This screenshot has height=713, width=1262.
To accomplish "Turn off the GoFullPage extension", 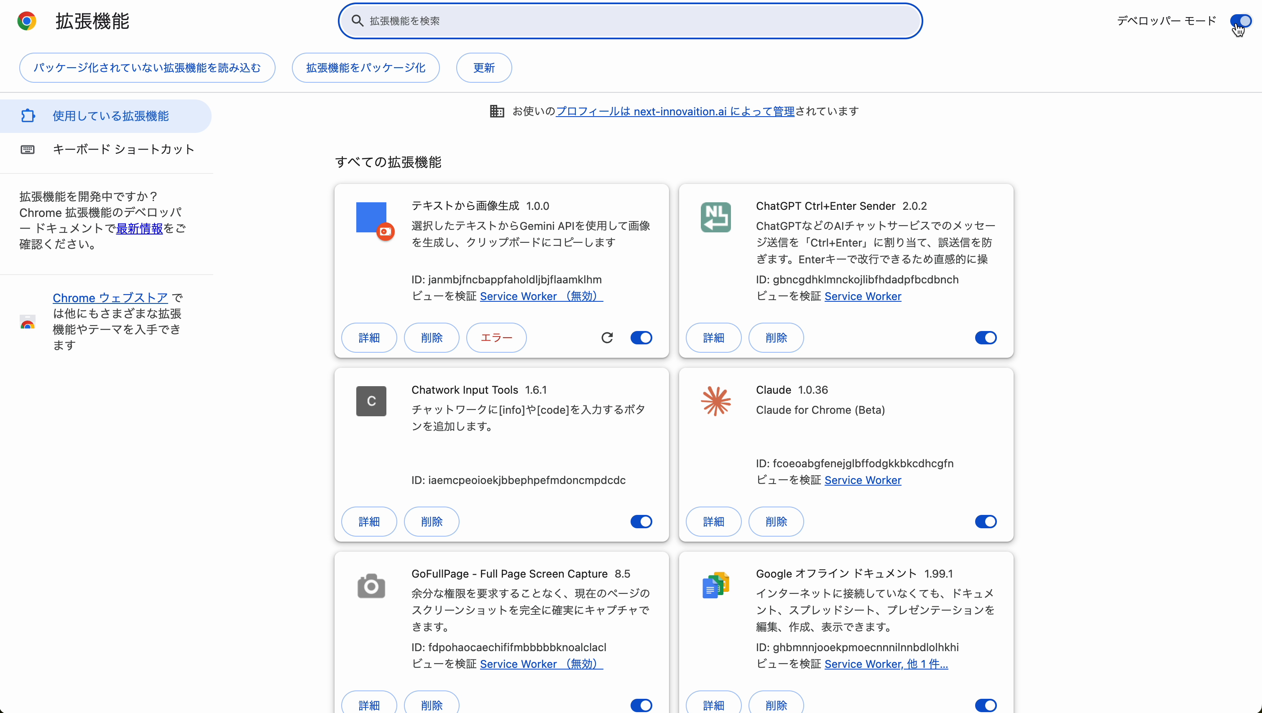I will click(x=641, y=705).
